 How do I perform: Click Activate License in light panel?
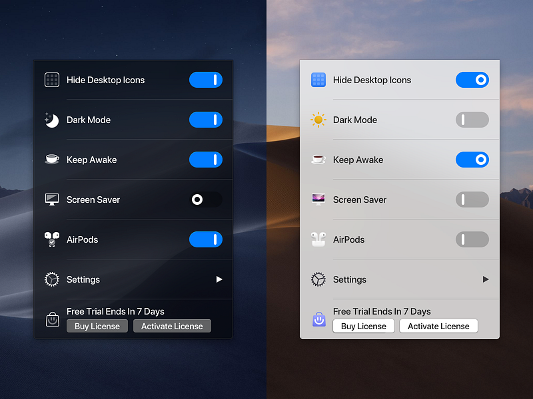(438, 326)
